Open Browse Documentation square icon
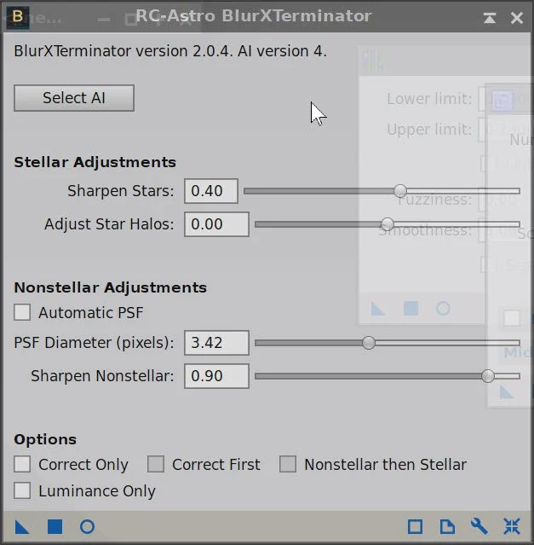534x545 pixels. pos(415,526)
